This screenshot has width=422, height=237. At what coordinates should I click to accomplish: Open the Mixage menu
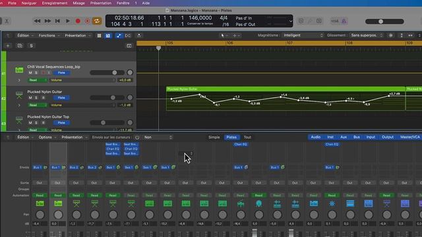pyautogui.click(x=78, y=3)
